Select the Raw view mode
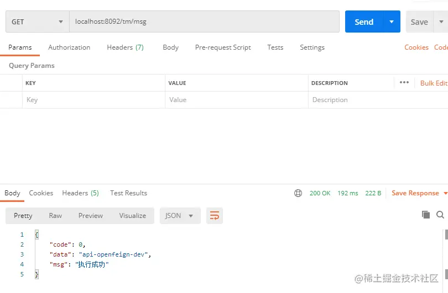Image resolution: width=448 pixels, height=293 pixels. 55,216
